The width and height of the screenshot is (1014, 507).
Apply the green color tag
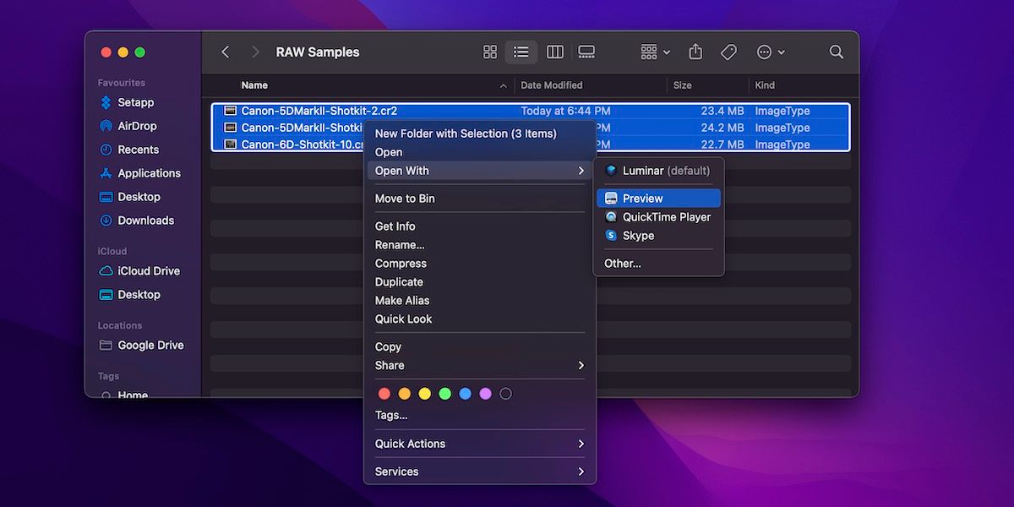[444, 394]
